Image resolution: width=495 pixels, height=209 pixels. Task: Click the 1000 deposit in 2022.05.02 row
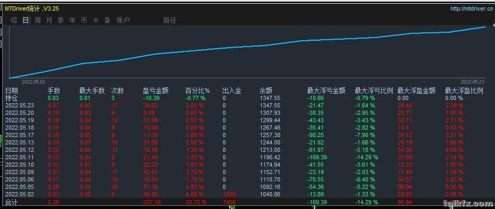tap(229, 194)
